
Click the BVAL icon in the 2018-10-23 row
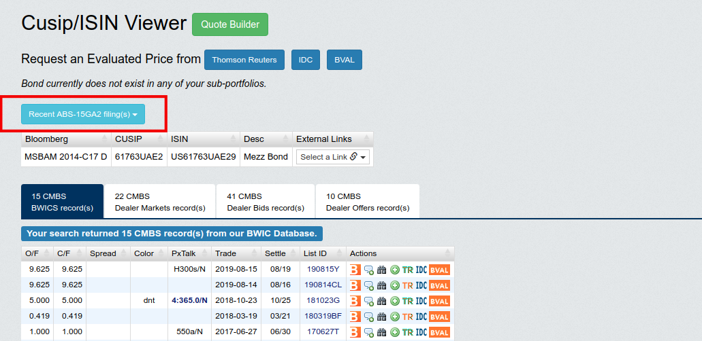point(439,301)
